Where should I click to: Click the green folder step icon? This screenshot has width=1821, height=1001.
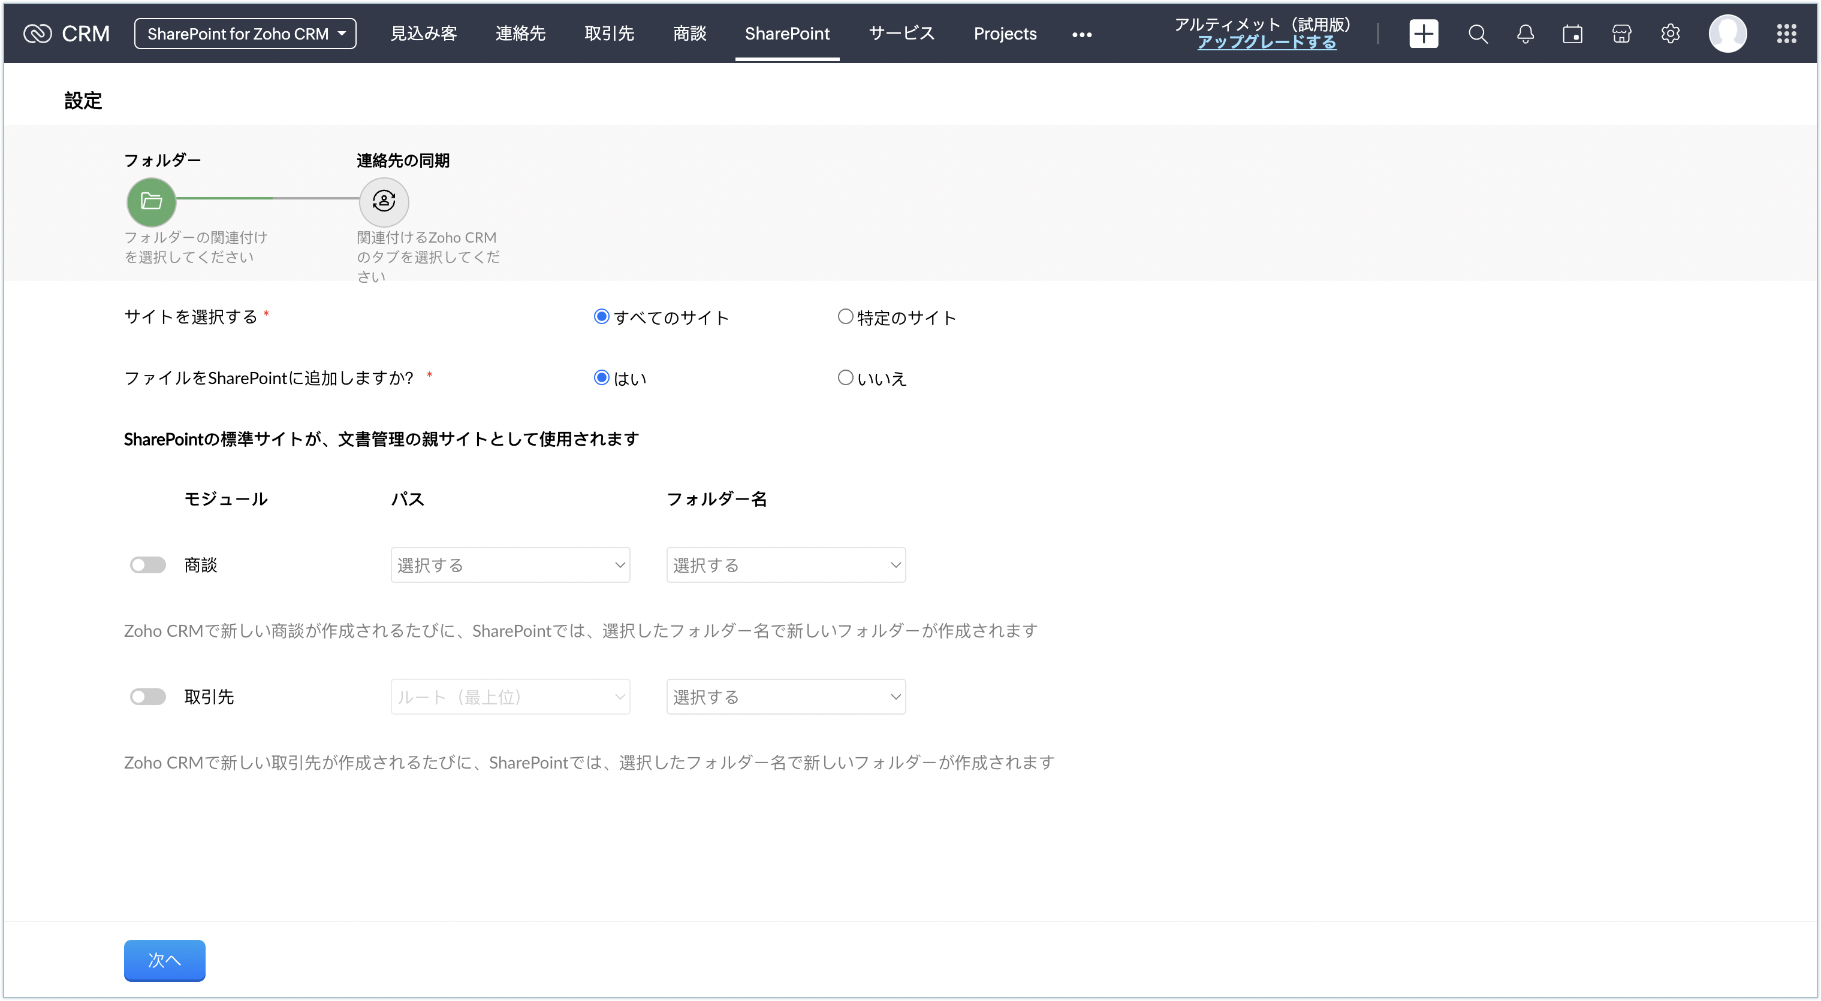(151, 201)
